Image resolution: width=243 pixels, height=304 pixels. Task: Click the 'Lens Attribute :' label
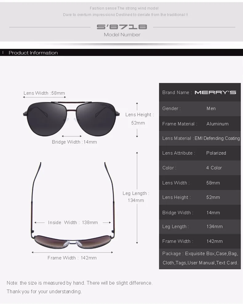(179, 153)
